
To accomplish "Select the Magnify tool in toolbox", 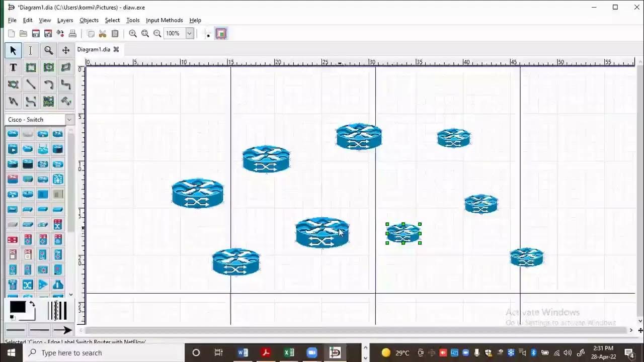I will pyautogui.click(x=48, y=50).
